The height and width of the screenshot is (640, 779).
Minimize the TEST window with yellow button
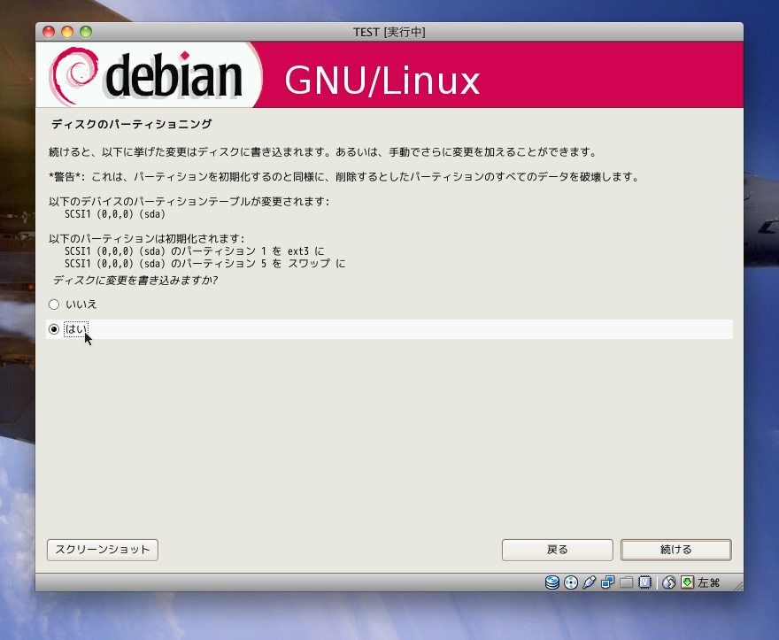click(67, 32)
